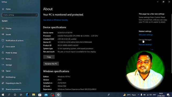Screen dimensions: 172x97
Task: Click the taskbar Search icon
Action: pos(9,95)
